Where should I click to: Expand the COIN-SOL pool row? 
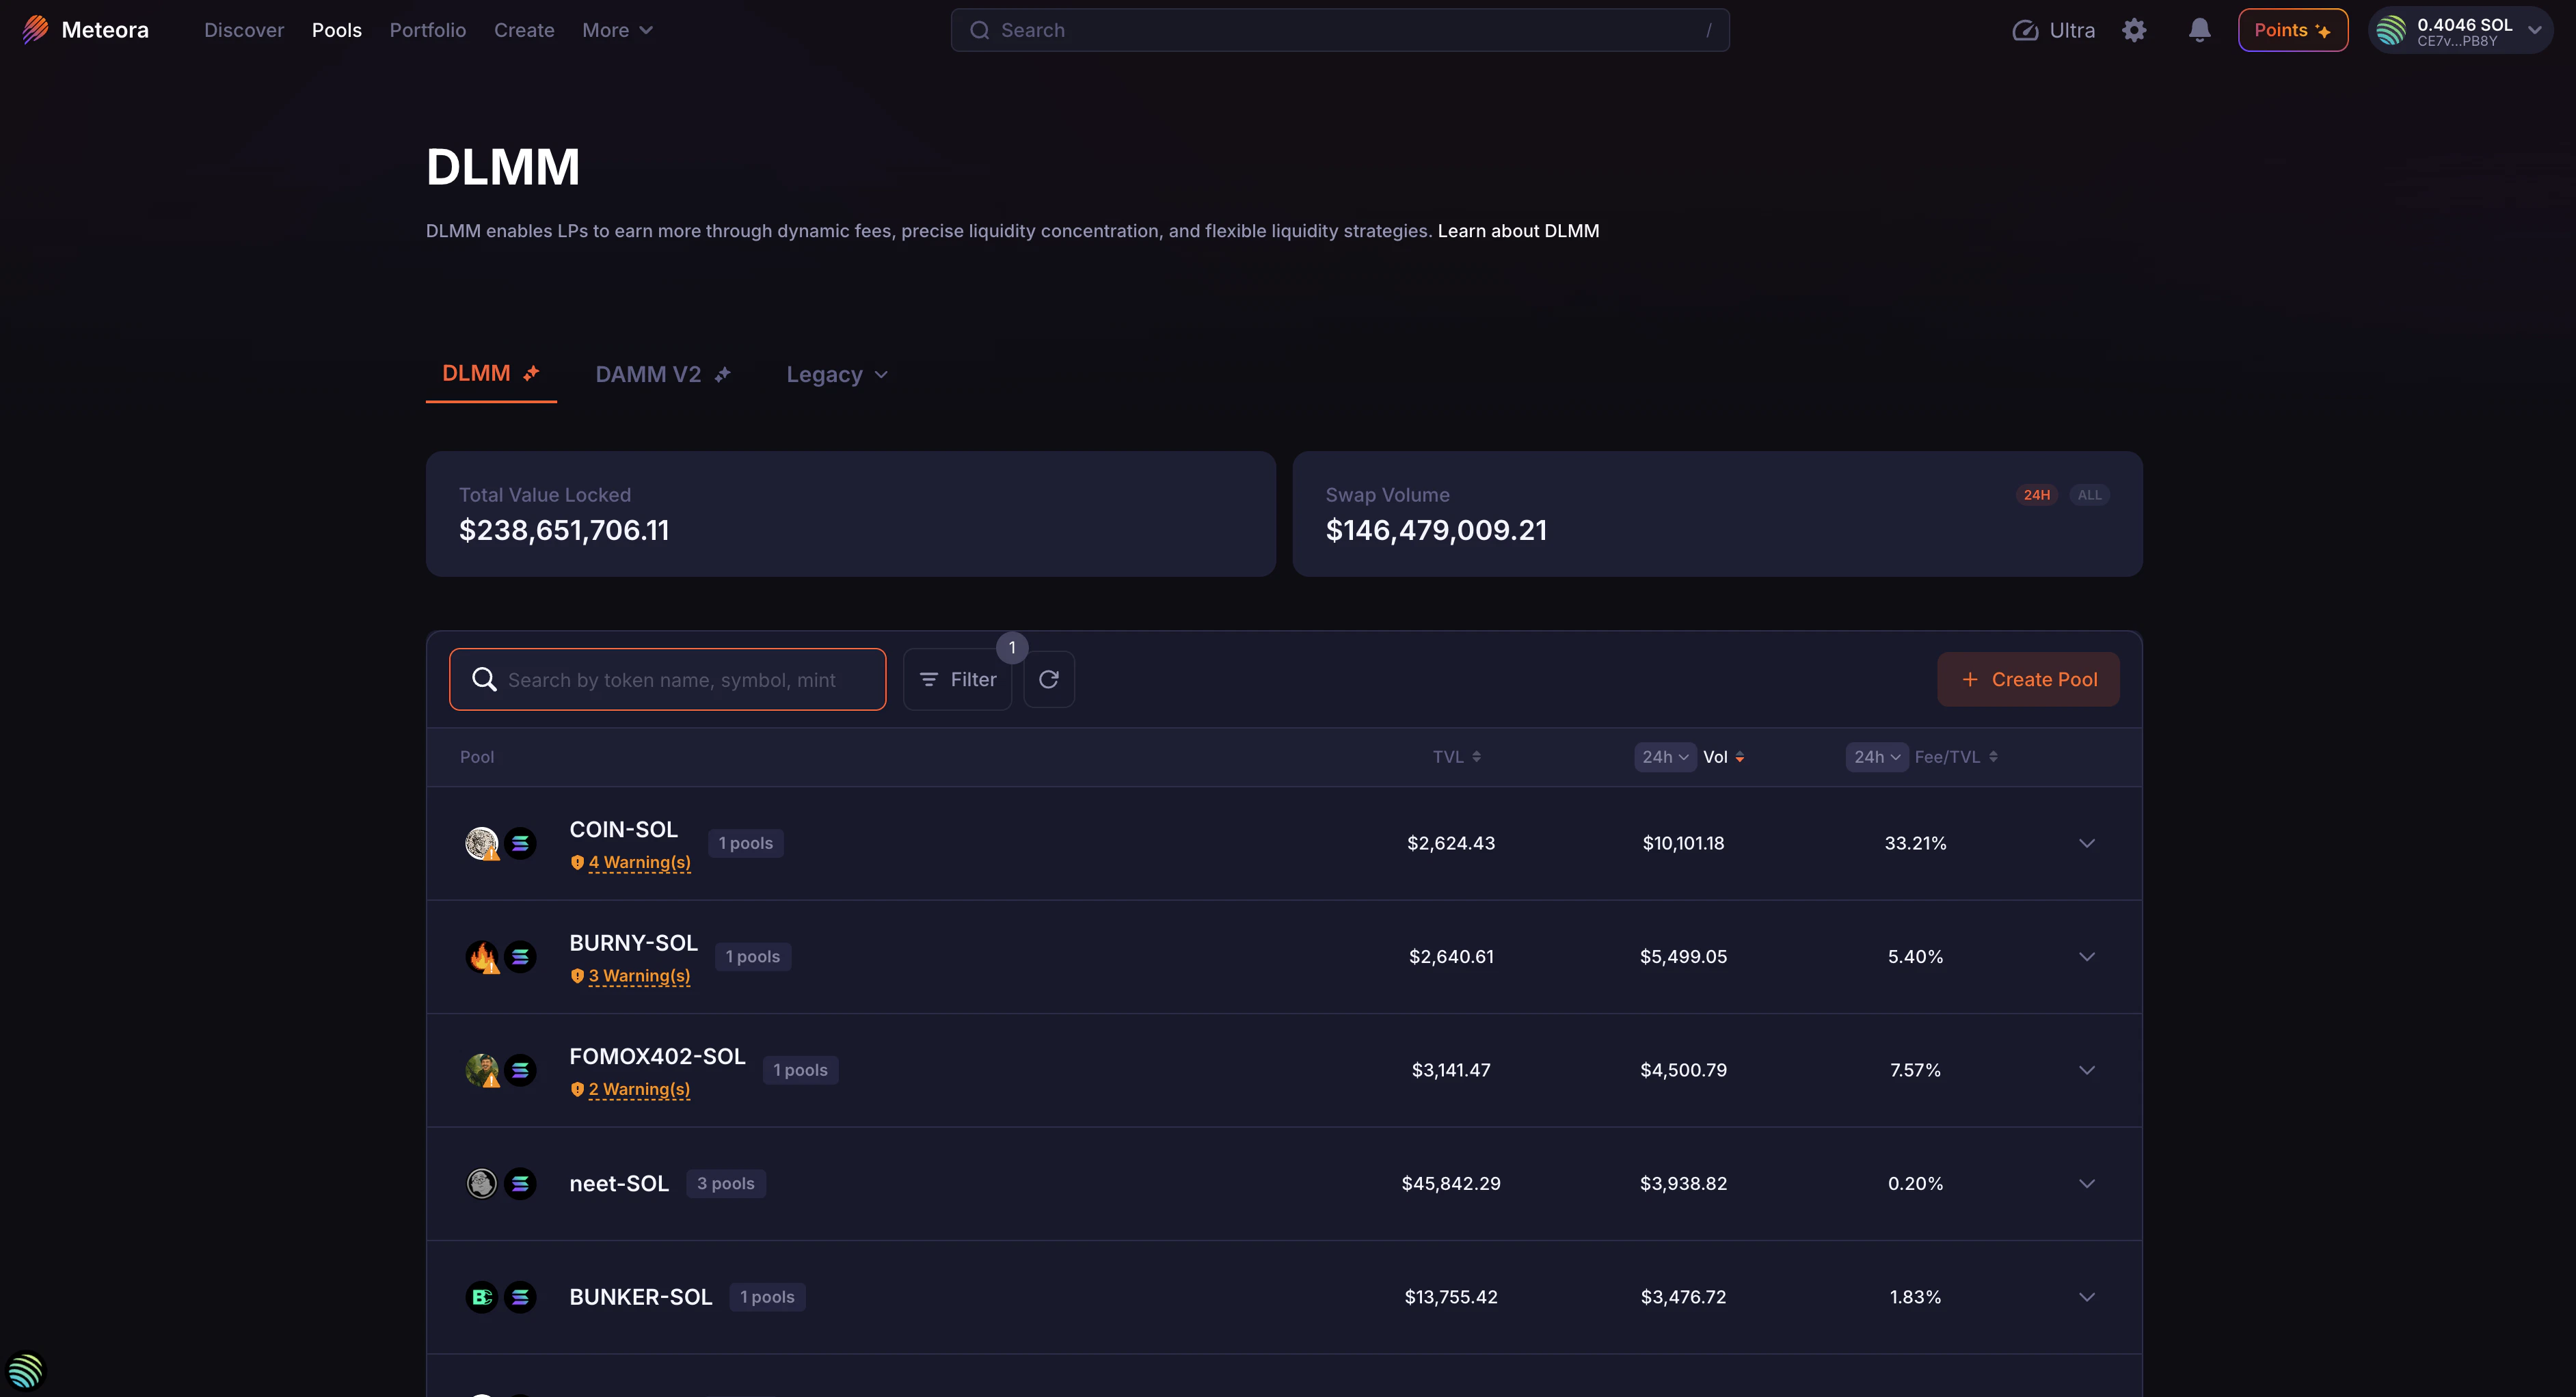coord(2087,843)
